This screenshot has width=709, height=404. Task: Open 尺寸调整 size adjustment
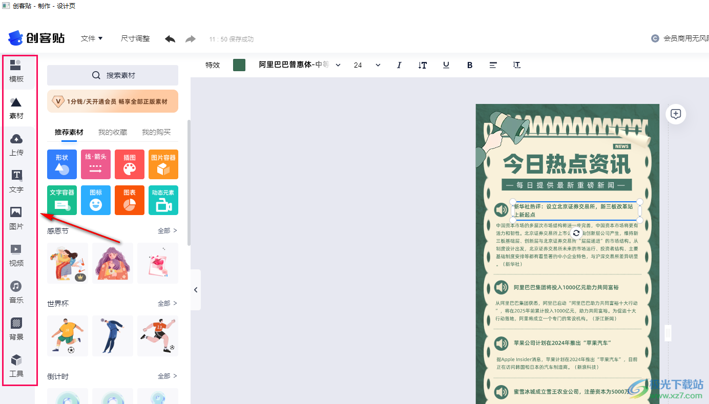[x=135, y=38]
